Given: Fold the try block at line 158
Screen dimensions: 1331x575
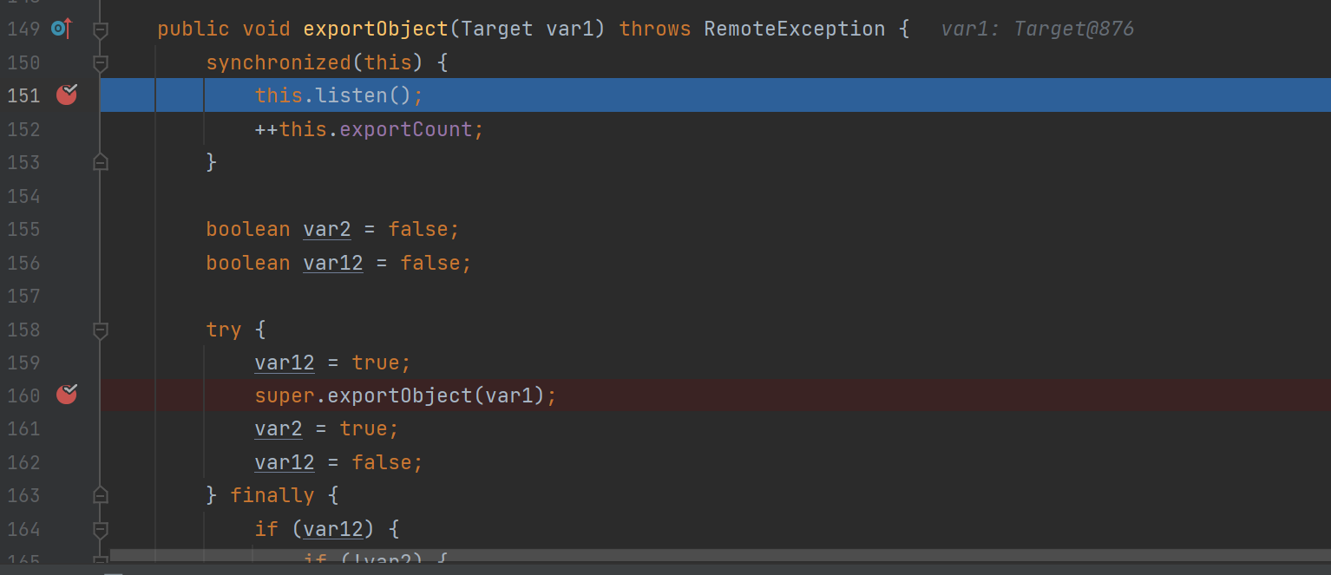Looking at the screenshot, I should coord(101,330).
